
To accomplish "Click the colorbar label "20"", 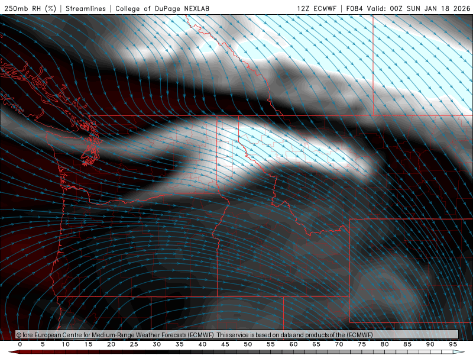I will (x=111, y=344).
